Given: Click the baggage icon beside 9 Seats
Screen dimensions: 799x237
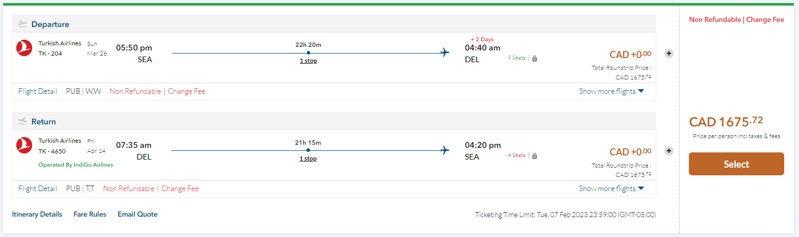Looking at the screenshot, I should 534,58.
